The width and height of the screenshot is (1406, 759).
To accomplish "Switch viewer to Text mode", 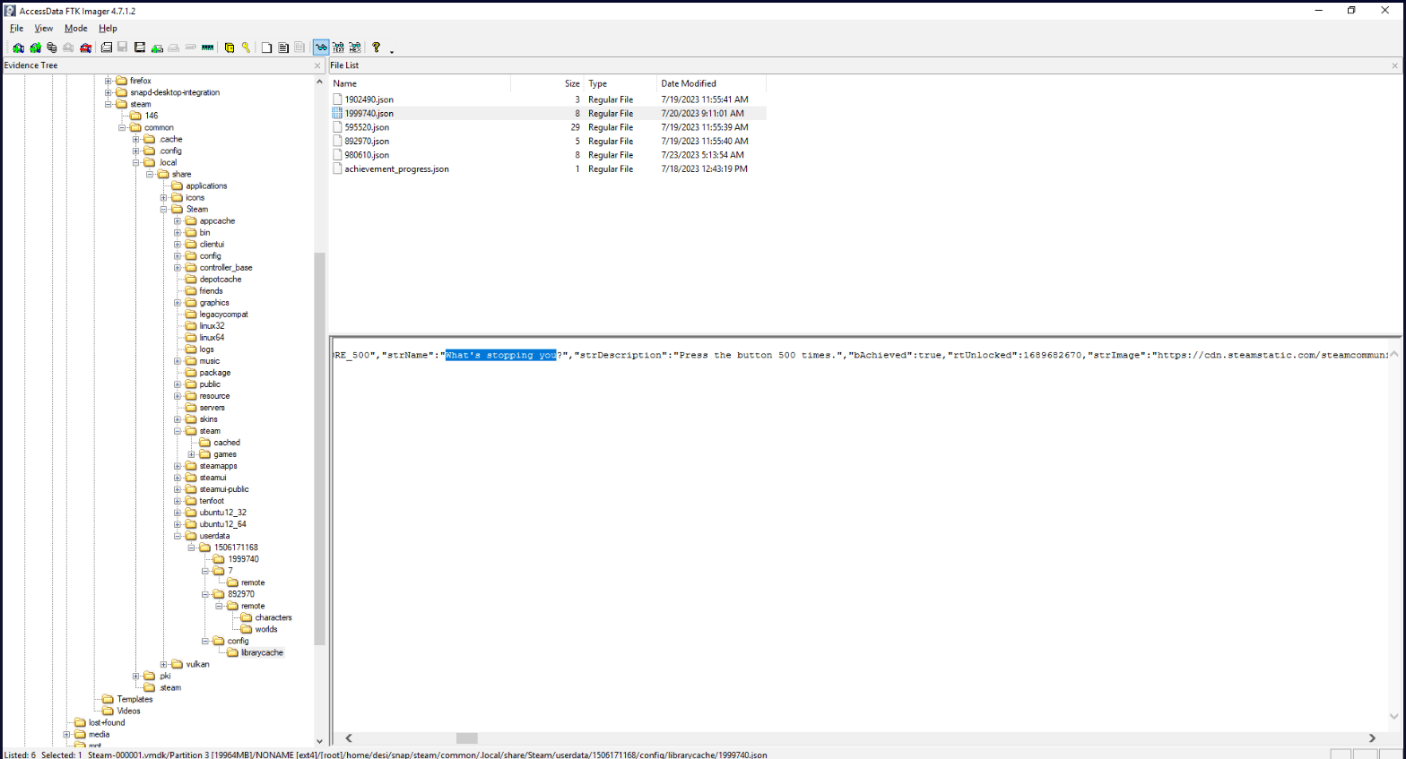I will [x=338, y=47].
